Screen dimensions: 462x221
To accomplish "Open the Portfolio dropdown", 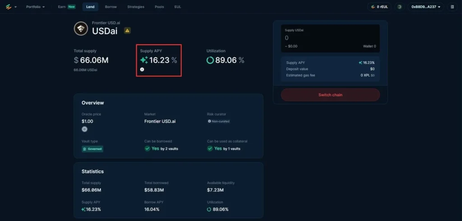I will coord(35,7).
